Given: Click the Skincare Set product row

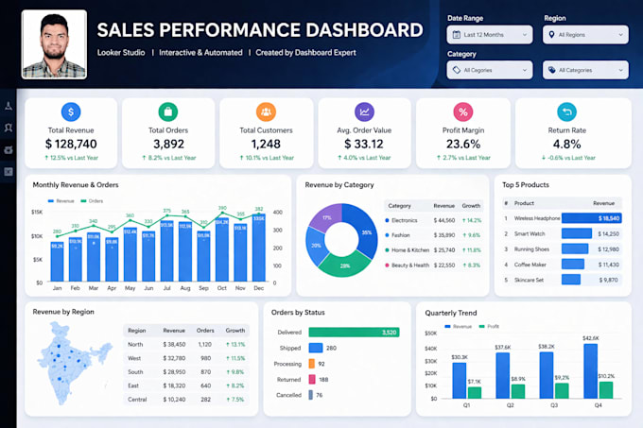Looking at the screenshot, I should [x=562, y=280].
